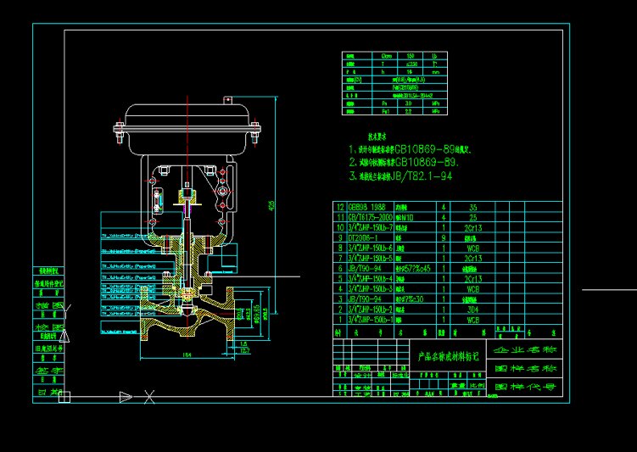Click the small square at frame bottom-left corner
Screen dimensions: 637x452
(64, 397)
